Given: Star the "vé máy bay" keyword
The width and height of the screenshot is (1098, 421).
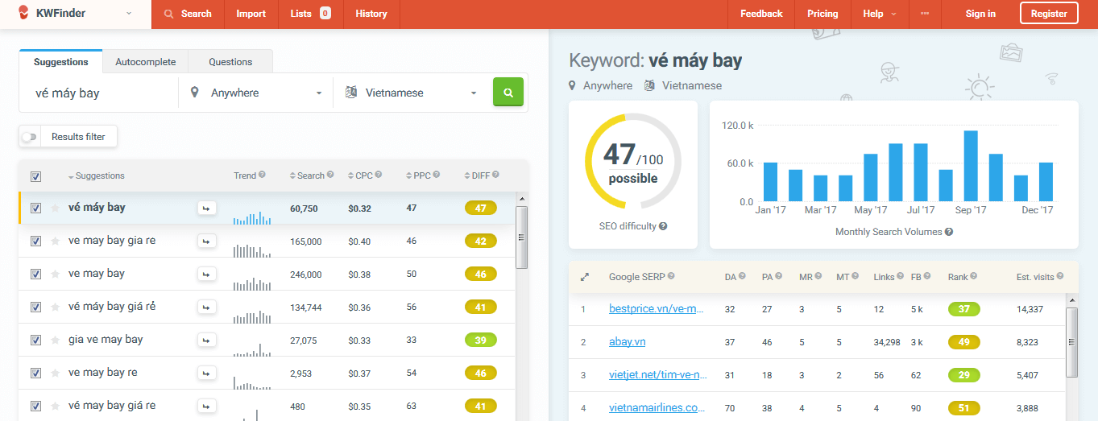Looking at the screenshot, I should 56,208.
